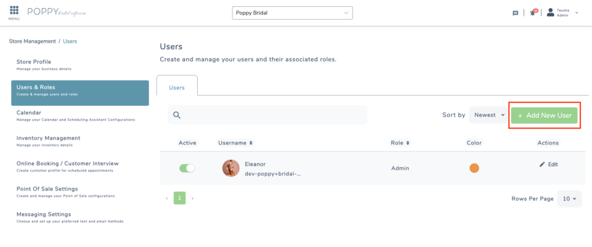Click the Actions column header
Image resolution: width=592 pixels, height=247 pixels.
coord(548,143)
